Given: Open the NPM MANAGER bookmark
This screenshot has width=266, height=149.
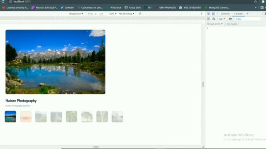Looking at the screenshot, I should [165, 7].
